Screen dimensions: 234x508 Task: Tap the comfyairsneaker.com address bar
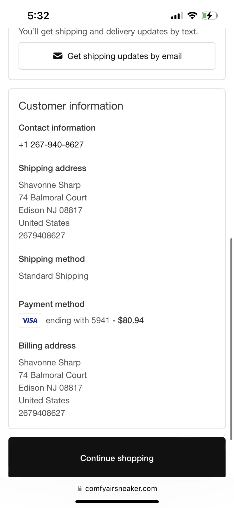[x=117, y=488]
